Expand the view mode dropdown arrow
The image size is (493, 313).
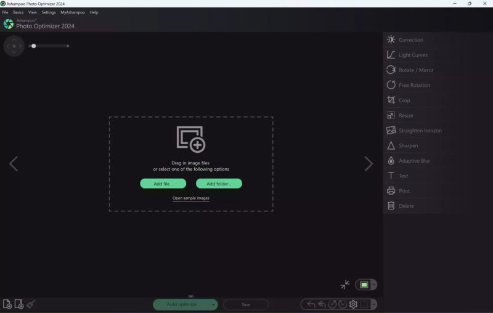(373, 285)
